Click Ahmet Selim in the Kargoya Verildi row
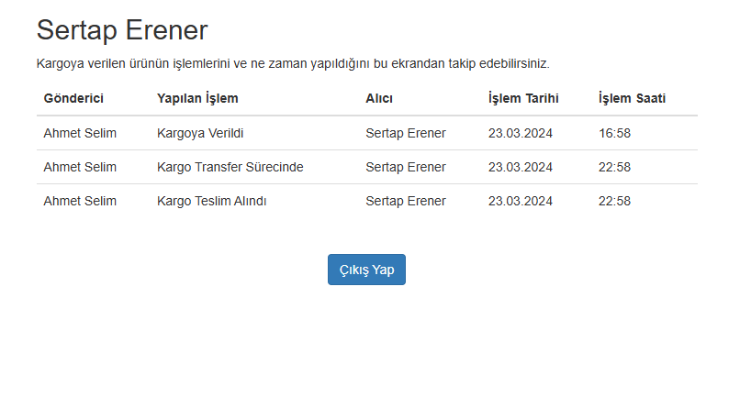This screenshot has width=740, height=408. click(80, 133)
